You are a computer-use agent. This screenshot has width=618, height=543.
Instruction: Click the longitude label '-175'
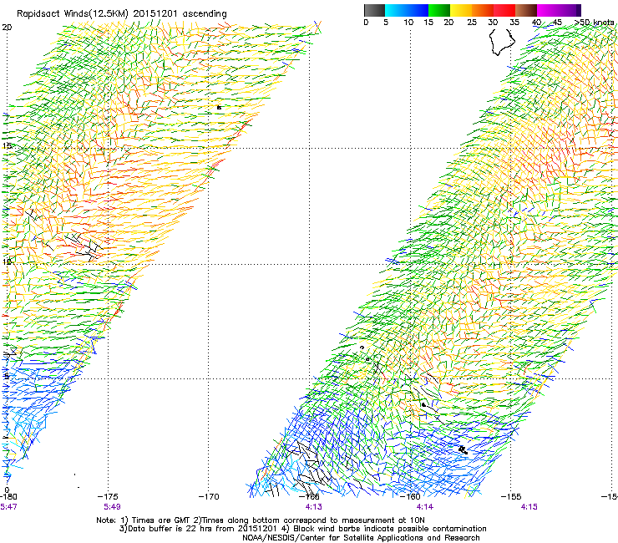click(x=108, y=497)
